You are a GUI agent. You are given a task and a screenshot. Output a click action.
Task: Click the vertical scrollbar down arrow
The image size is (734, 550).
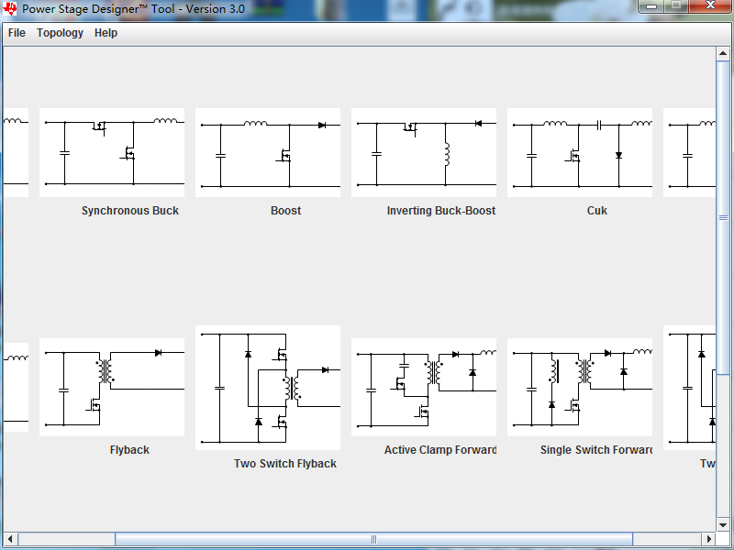(x=723, y=524)
